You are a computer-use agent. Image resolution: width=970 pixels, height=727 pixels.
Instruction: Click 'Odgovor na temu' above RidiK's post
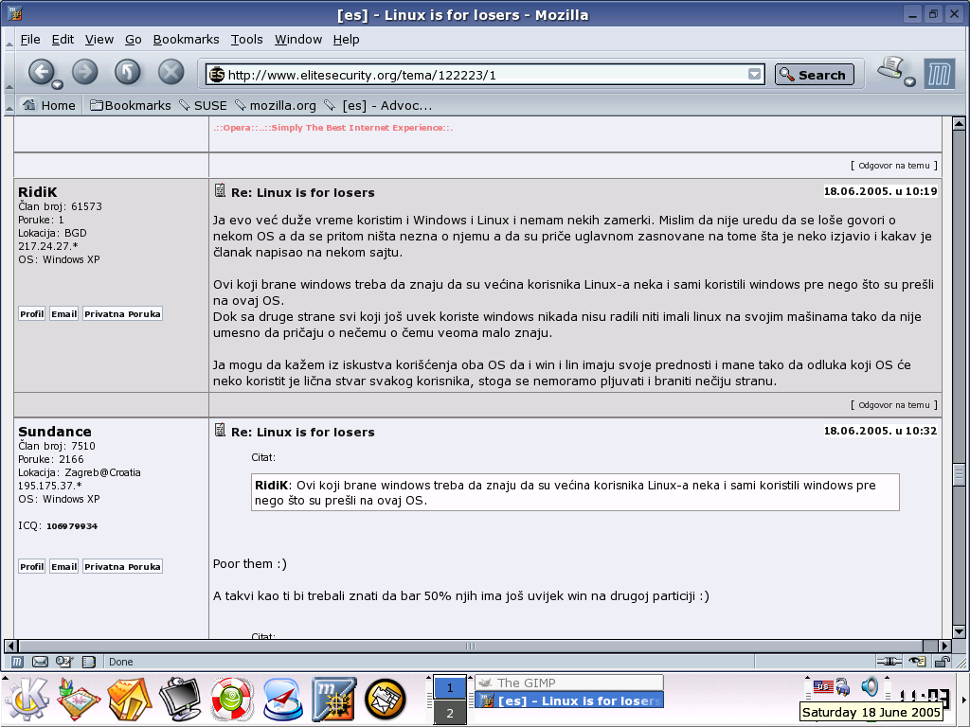click(894, 165)
